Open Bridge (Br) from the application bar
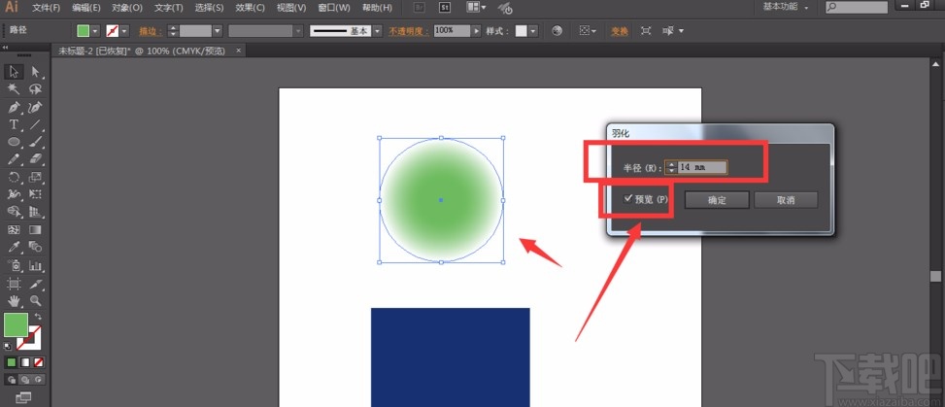The image size is (945, 407). click(421, 8)
